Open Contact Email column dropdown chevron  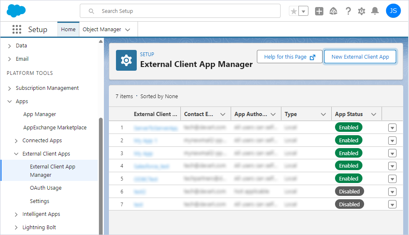[222, 114]
